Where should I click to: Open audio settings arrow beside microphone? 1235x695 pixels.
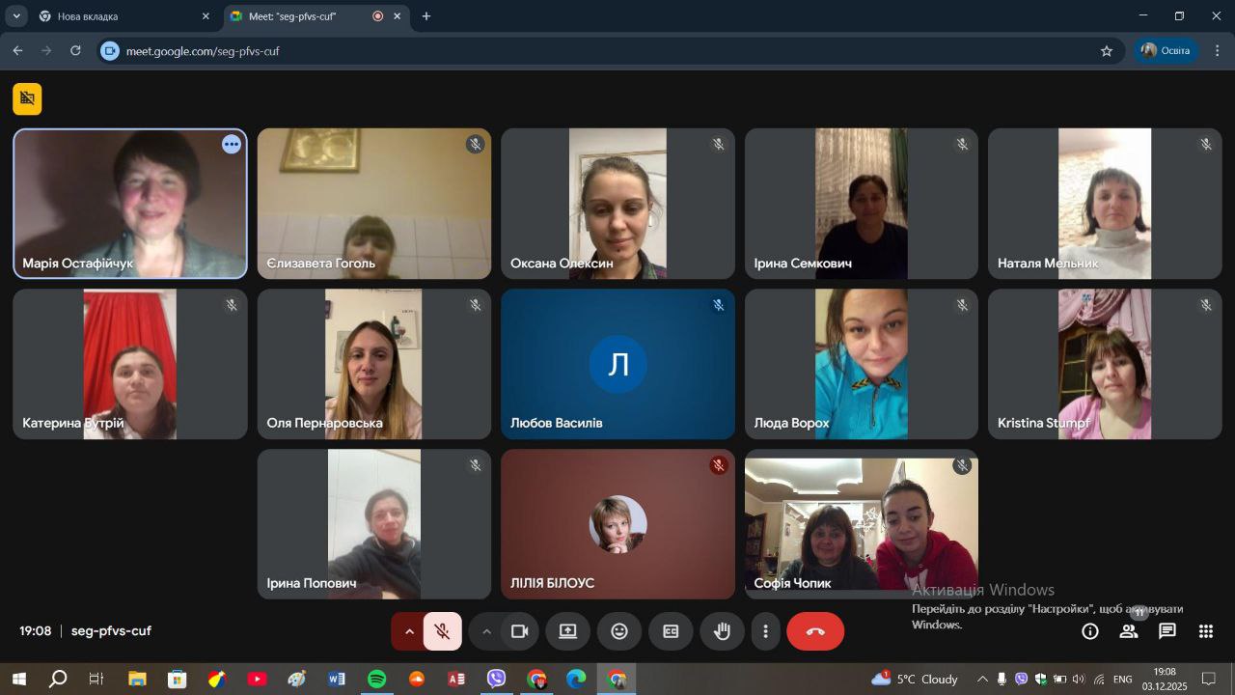409,631
